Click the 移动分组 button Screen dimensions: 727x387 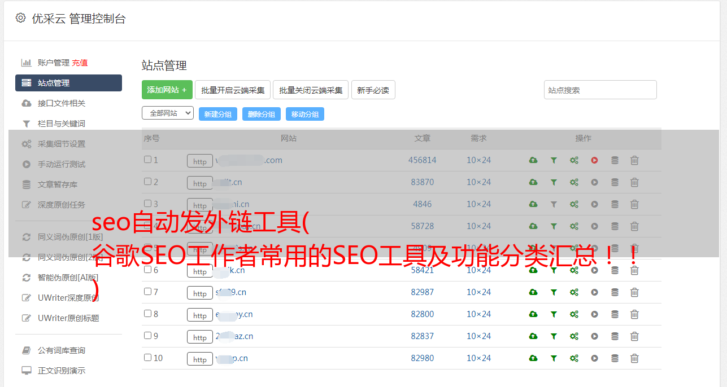coord(305,114)
